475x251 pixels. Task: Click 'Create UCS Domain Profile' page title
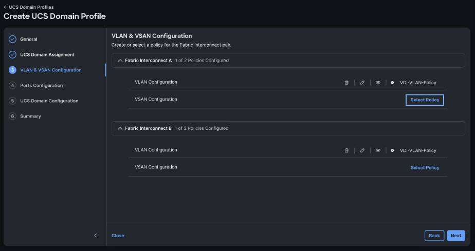pyautogui.click(x=54, y=16)
